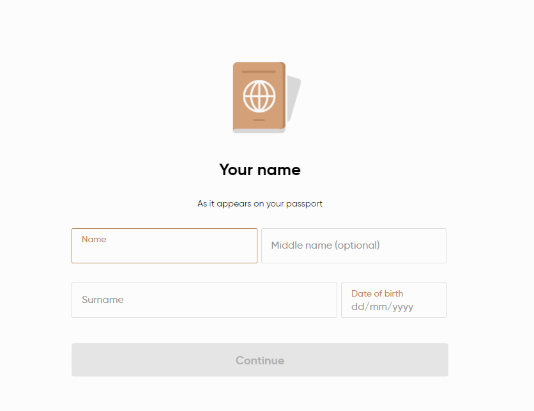
Task: Select the Middle name (optional) field
Action: (354, 245)
